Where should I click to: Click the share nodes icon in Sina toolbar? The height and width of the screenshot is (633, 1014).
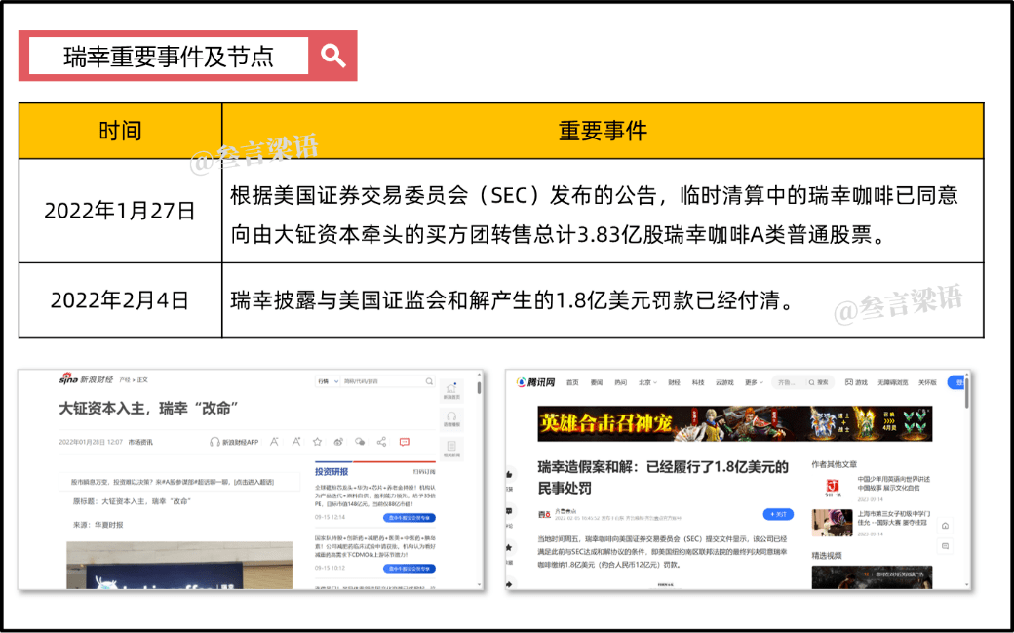click(x=381, y=442)
